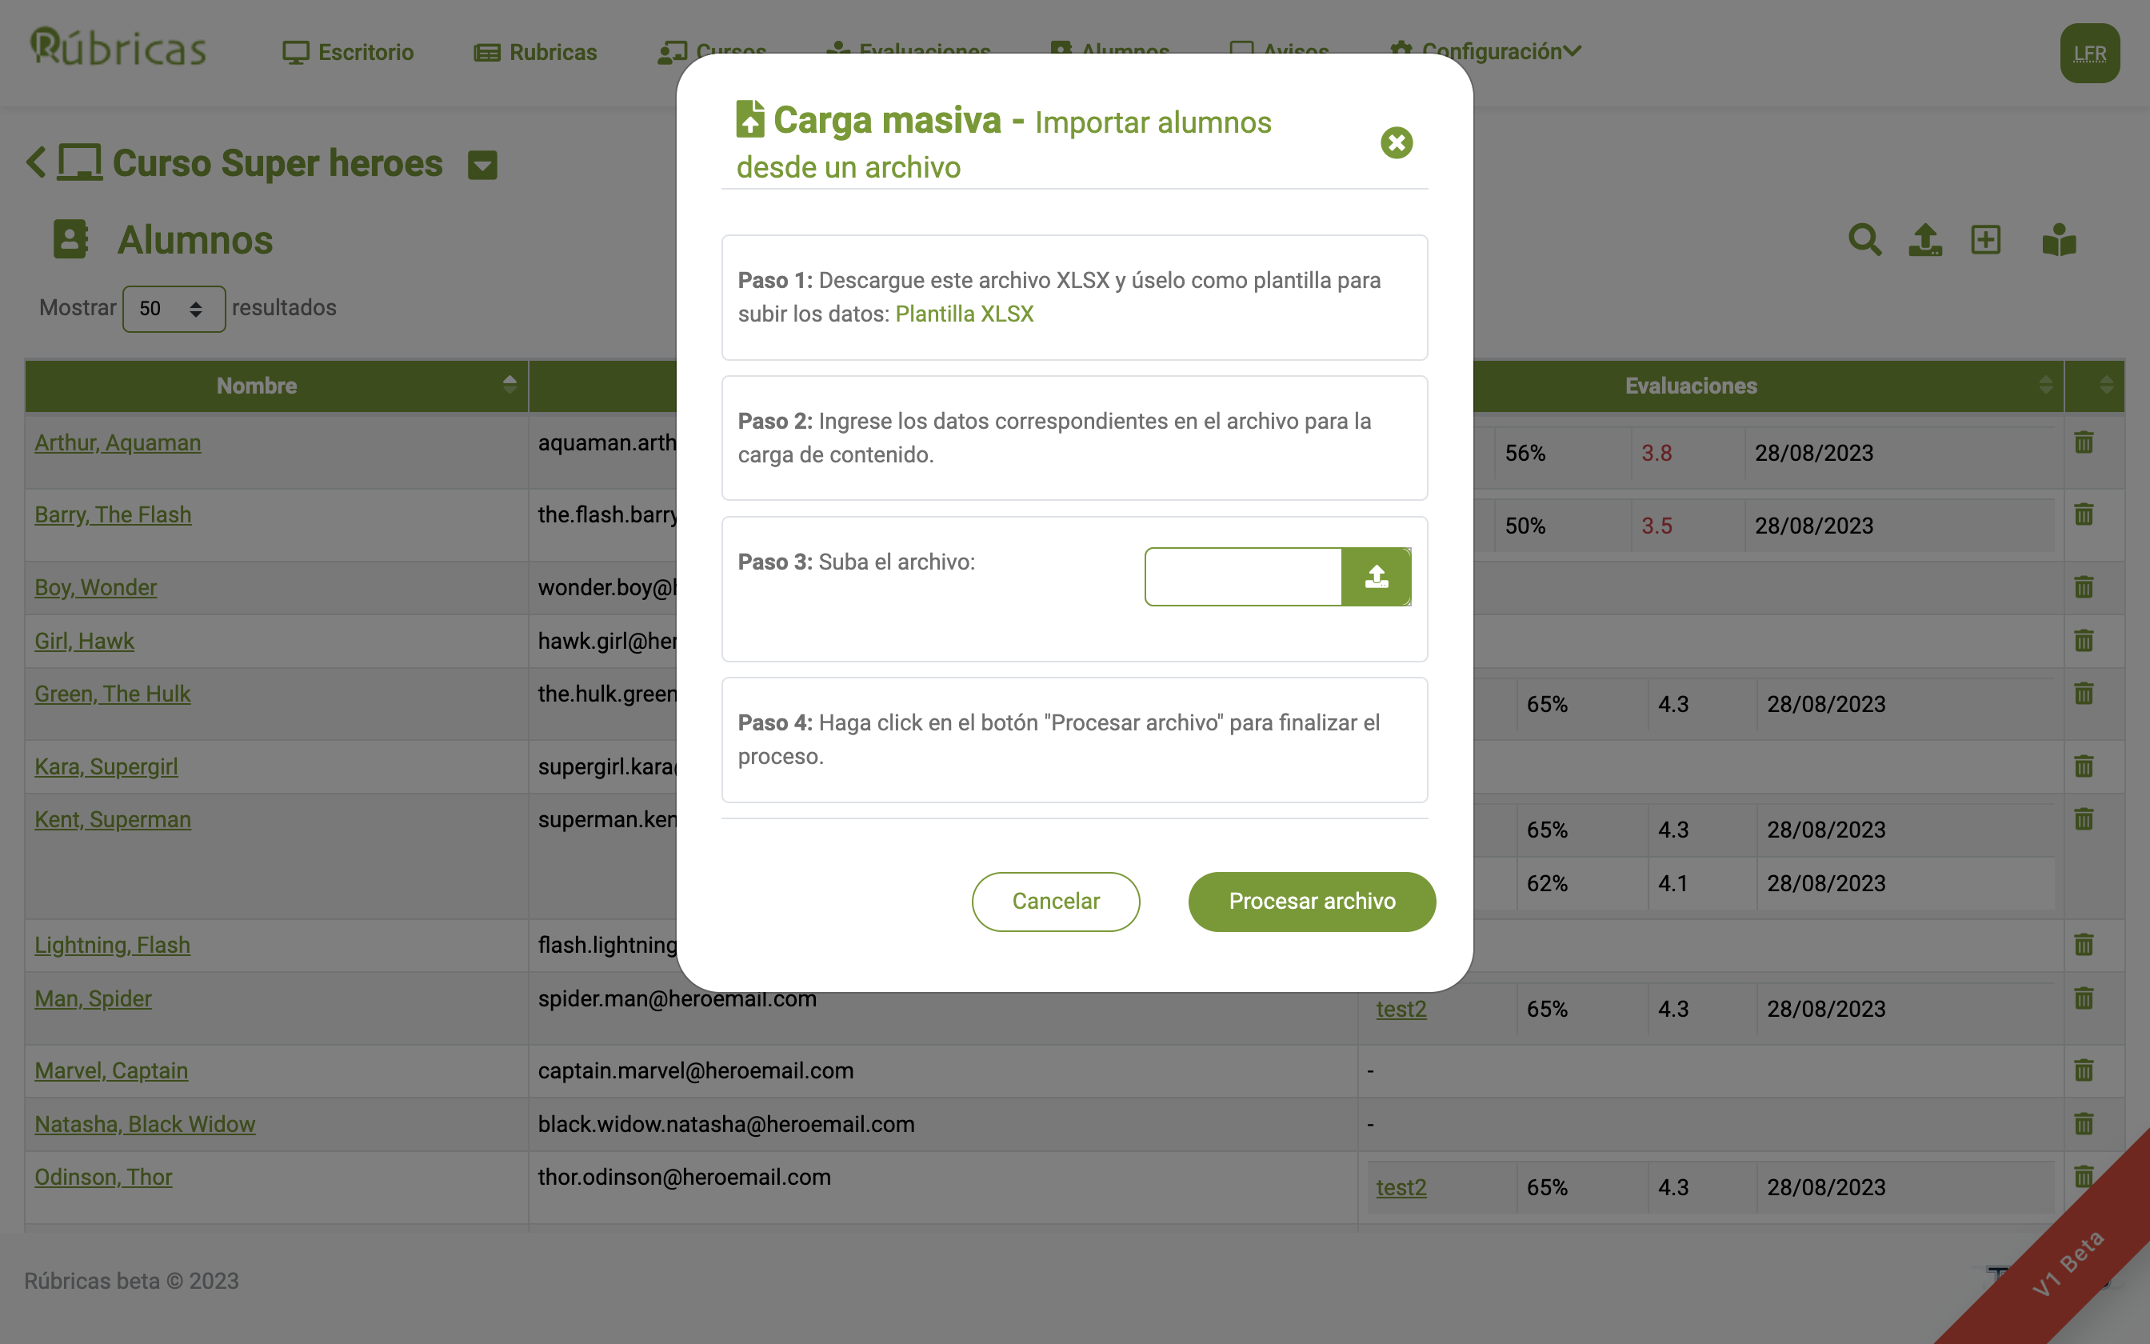Open the LFR user avatar

2088,54
